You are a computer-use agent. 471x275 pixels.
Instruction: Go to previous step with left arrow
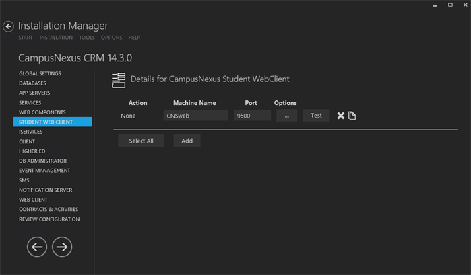coord(37,247)
